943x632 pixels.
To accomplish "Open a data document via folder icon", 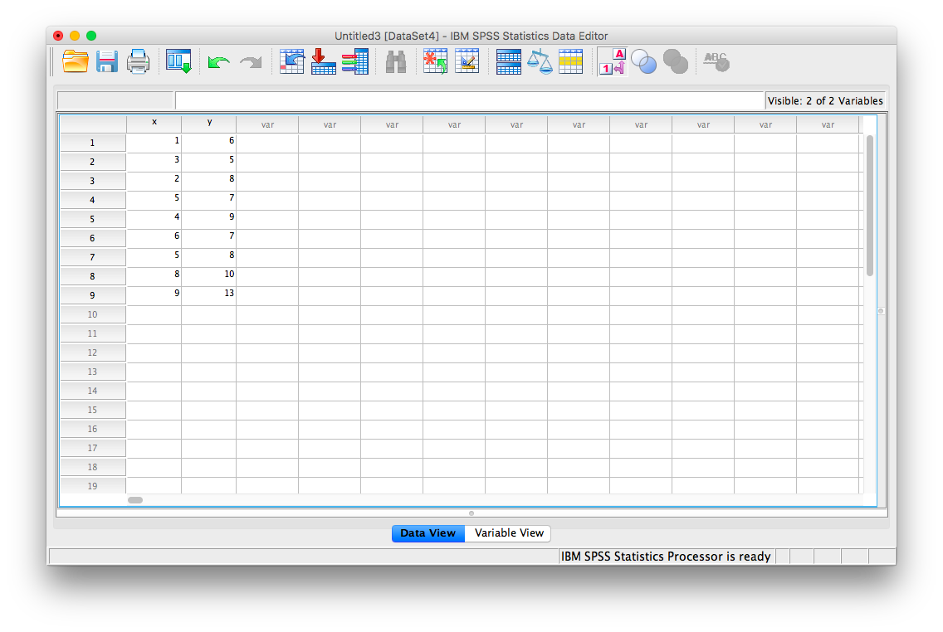I will pos(76,61).
